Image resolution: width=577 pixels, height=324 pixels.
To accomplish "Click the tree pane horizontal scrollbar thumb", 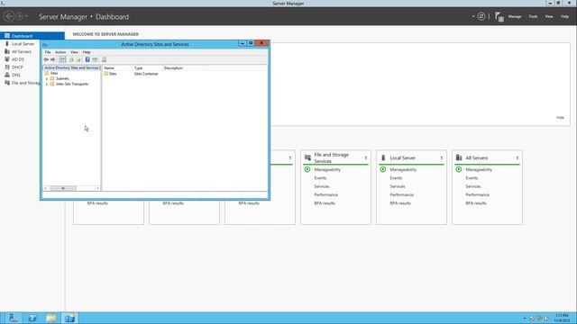I will (63, 188).
